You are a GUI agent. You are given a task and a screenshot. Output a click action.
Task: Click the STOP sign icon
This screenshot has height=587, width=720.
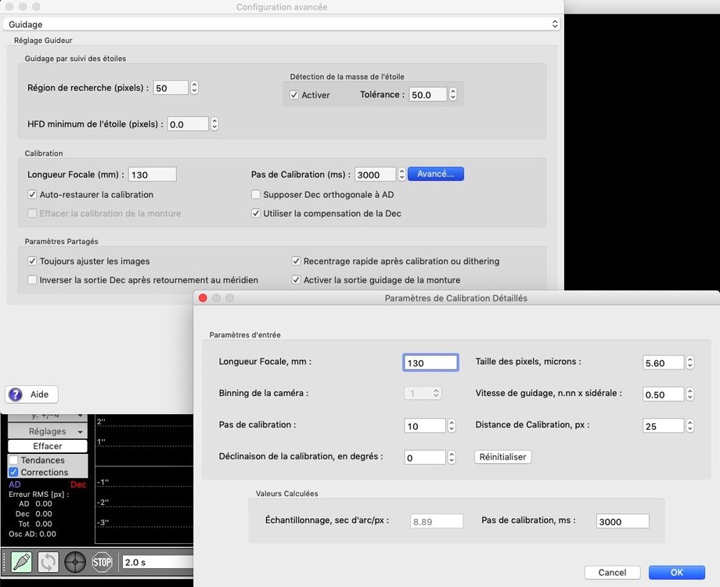(102, 562)
